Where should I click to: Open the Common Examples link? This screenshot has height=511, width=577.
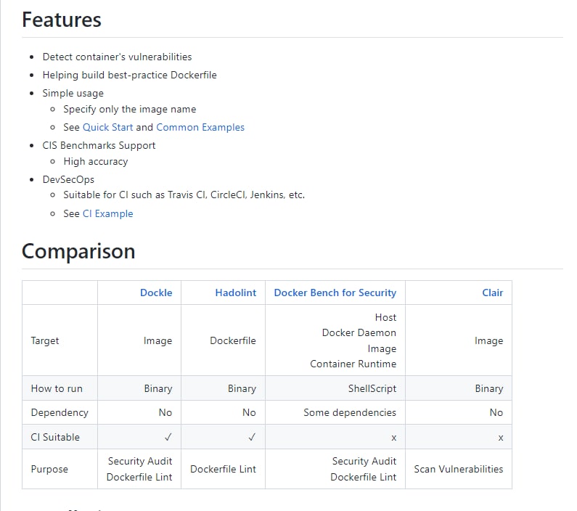(200, 127)
